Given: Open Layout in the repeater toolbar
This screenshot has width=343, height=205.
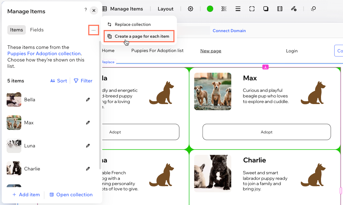Looking at the screenshot, I should click(x=166, y=9).
